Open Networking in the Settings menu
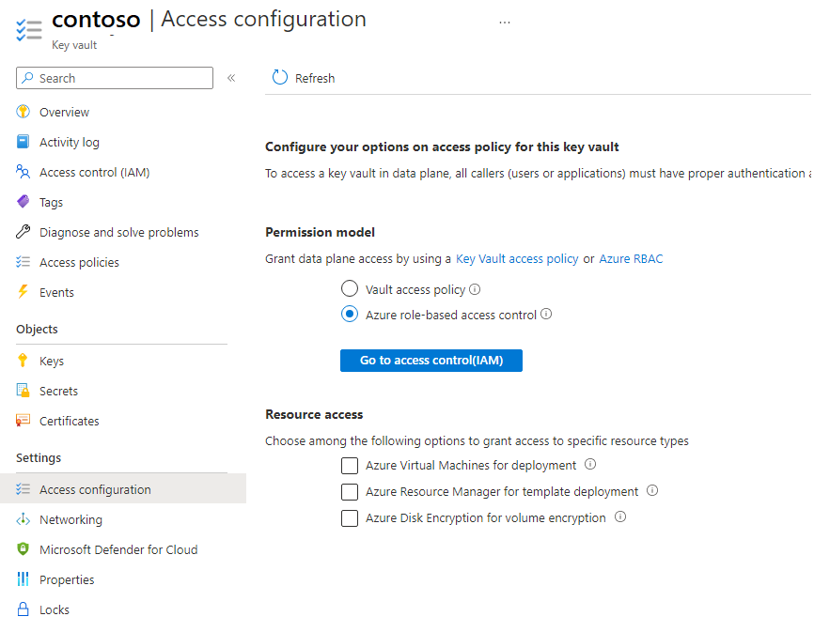The width and height of the screenshot is (814, 632). point(70,519)
